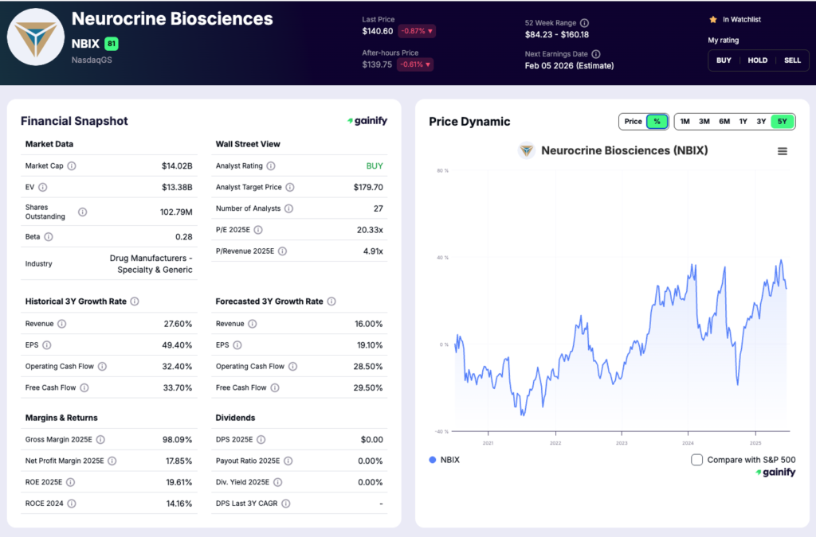Screen dimensions: 816x537
Task: Rate the stock BUY under My rating
Action: tap(724, 60)
